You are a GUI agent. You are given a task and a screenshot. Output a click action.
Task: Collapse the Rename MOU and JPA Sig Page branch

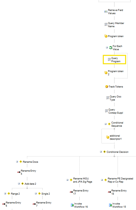[x=67, y=180]
